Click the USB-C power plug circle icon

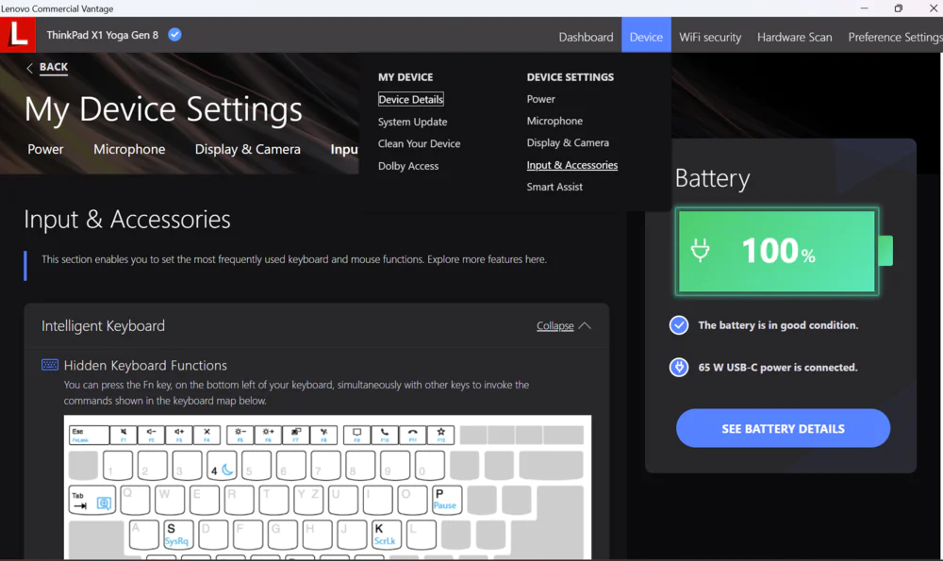[x=679, y=367]
